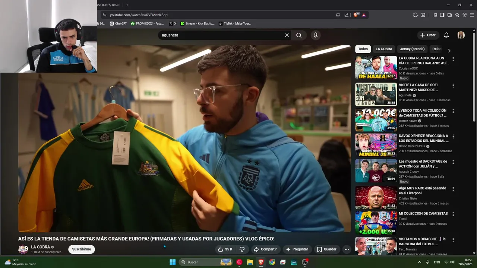Click the browser address bar URL
The image size is (477, 268).
click(x=139, y=15)
